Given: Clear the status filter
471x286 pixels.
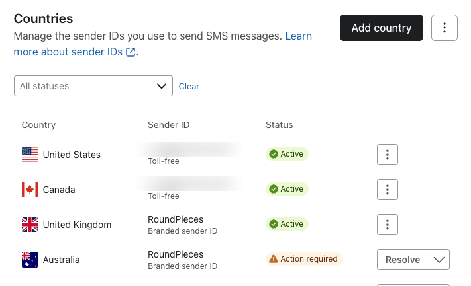Looking at the screenshot, I should [x=189, y=87].
